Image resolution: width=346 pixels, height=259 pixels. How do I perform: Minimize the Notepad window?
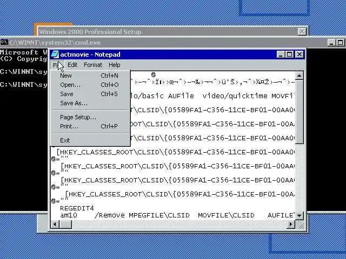click(x=281, y=54)
